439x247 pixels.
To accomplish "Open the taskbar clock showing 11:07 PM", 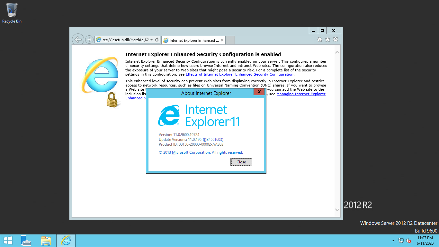I will pyautogui.click(x=425, y=241).
